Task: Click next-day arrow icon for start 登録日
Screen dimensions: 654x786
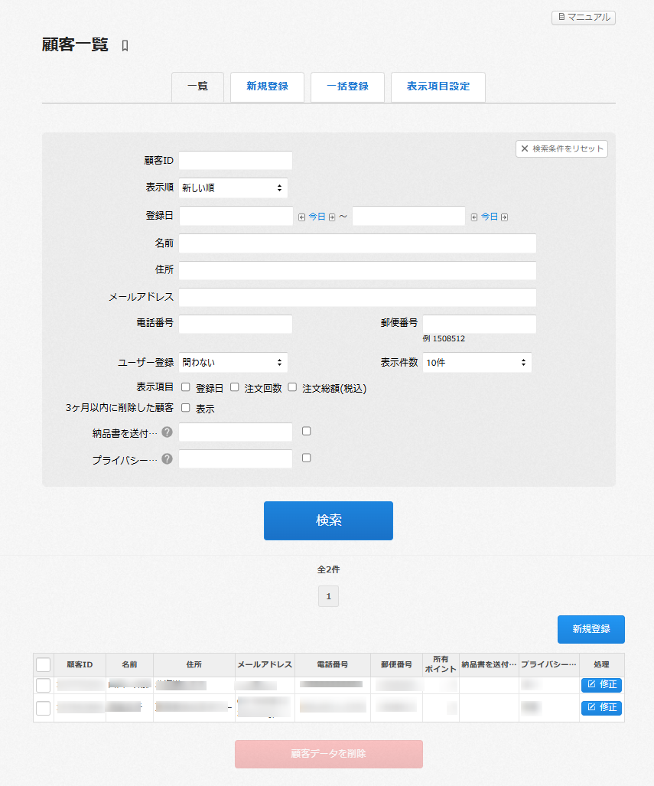Action: pos(332,217)
